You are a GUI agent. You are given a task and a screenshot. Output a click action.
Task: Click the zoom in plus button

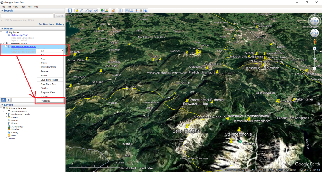pos(314,49)
